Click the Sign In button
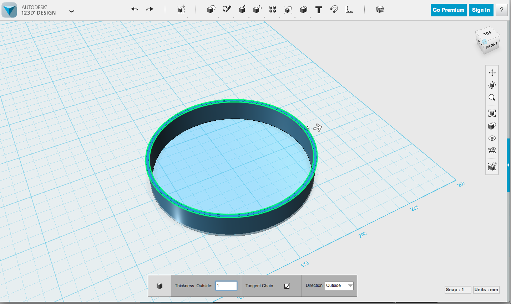511x304 pixels. (x=481, y=10)
